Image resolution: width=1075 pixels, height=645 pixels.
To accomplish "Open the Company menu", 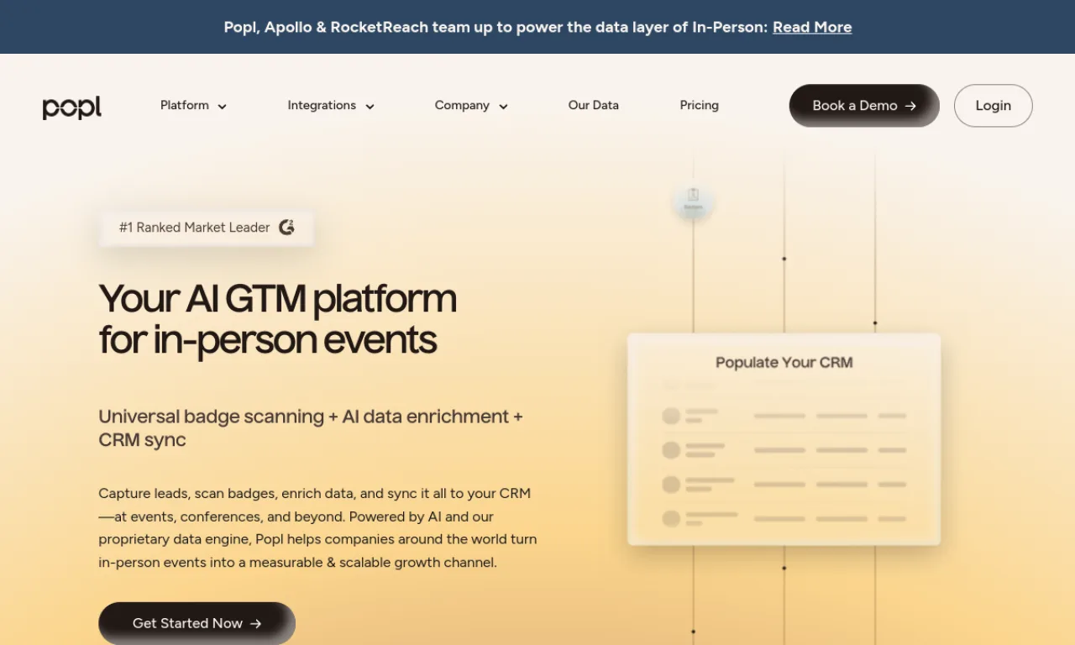I will [x=462, y=106].
